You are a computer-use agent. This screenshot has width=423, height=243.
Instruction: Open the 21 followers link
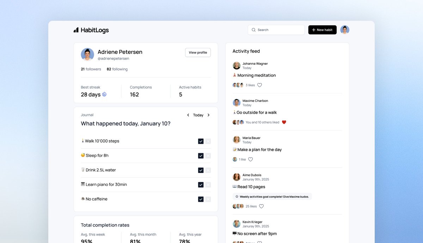(x=91, y=69)
